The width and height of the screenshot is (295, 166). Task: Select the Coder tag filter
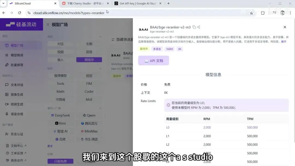point(89,91)
